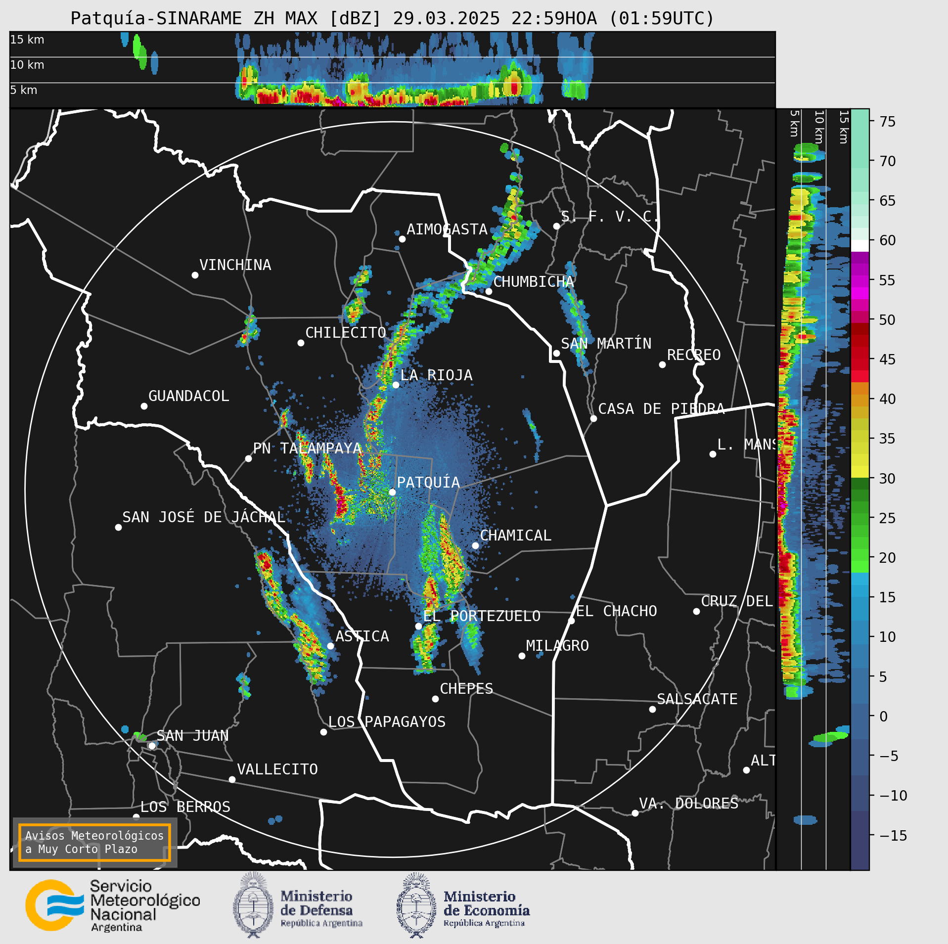Click the San José de Jáchal dot
Image resolution: width=948 pixels, height=944 pixels.
(x=118, y=527)
